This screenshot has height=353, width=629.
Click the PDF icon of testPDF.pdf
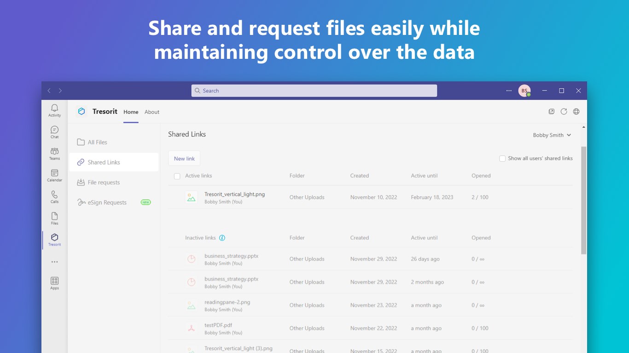[x=191, y=328]
